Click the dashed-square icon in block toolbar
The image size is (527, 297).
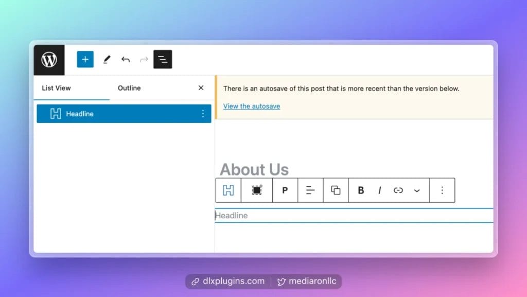pos(257,190)
